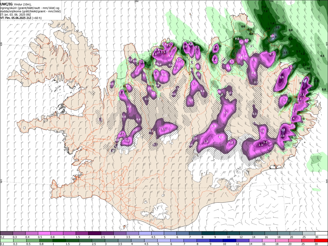
Task: Select the crimson 25 swatch on lower scale
Action: [x=309, y=240]
